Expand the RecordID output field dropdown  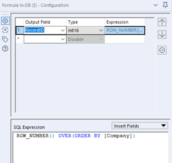pyautogui.click(x=63, y=30)
